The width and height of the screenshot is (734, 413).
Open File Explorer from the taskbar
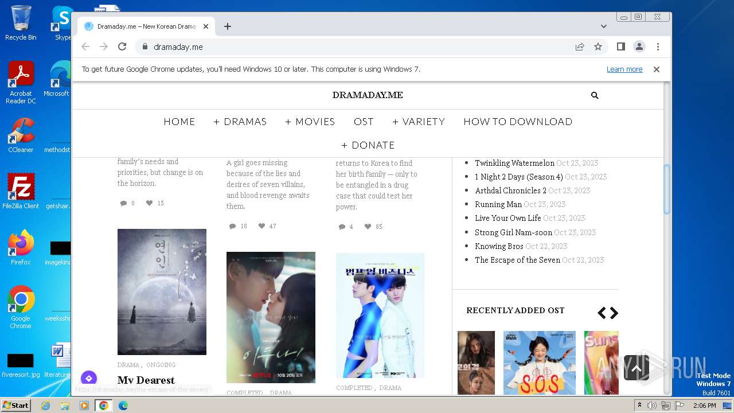pos(65,406)
